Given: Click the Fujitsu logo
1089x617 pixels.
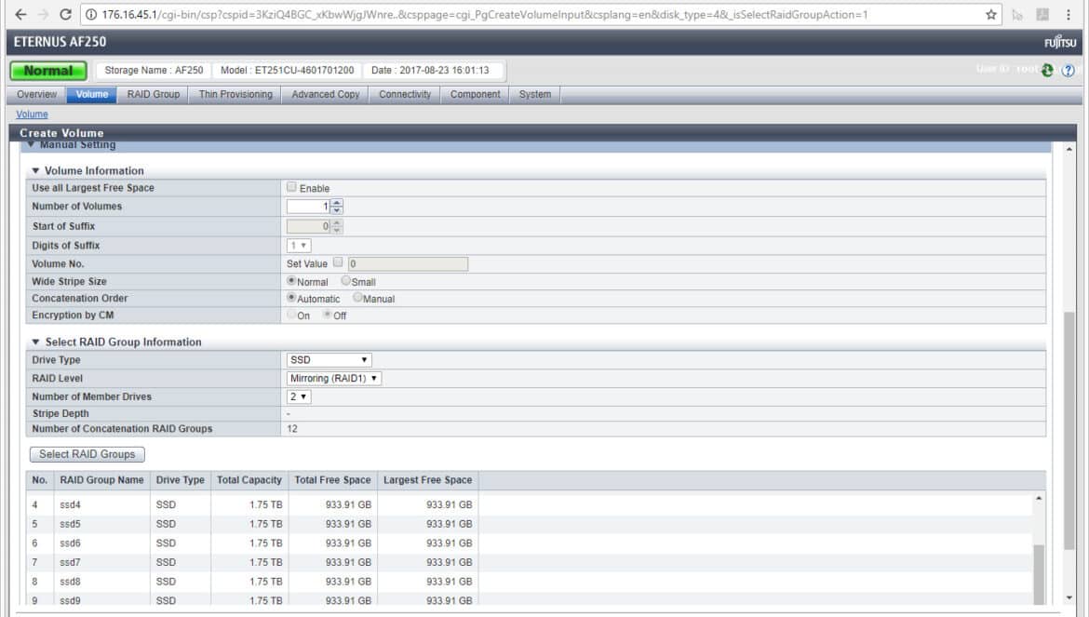Looking at the screenshot, I should (1060, 42).
